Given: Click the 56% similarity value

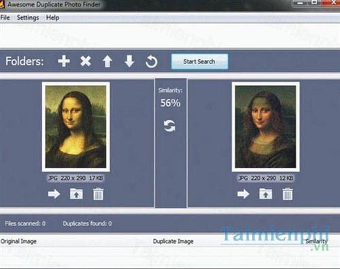Looking at the screenshot, I should [171, 103].
